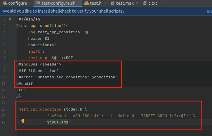
Task: Click the EOF terminator on line 12
Action: [x=22, y=90]
